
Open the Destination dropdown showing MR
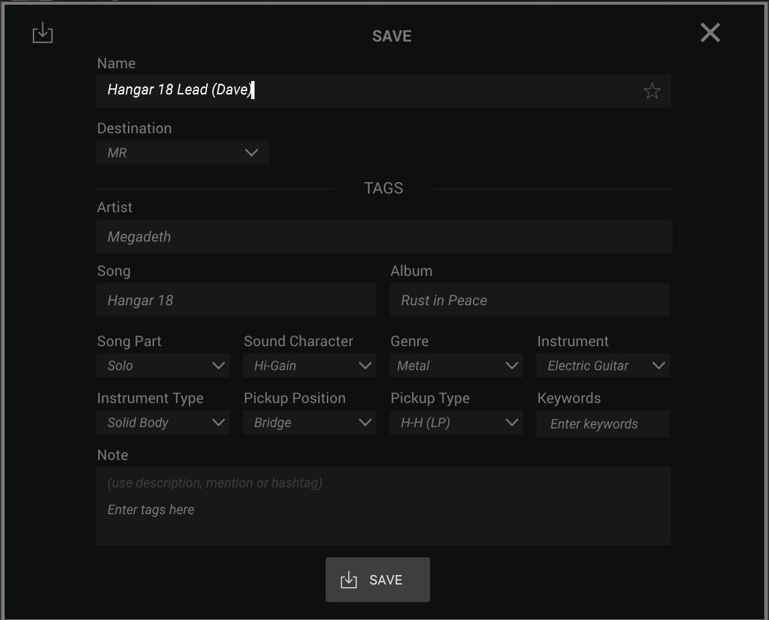click(x=182, y=153)
